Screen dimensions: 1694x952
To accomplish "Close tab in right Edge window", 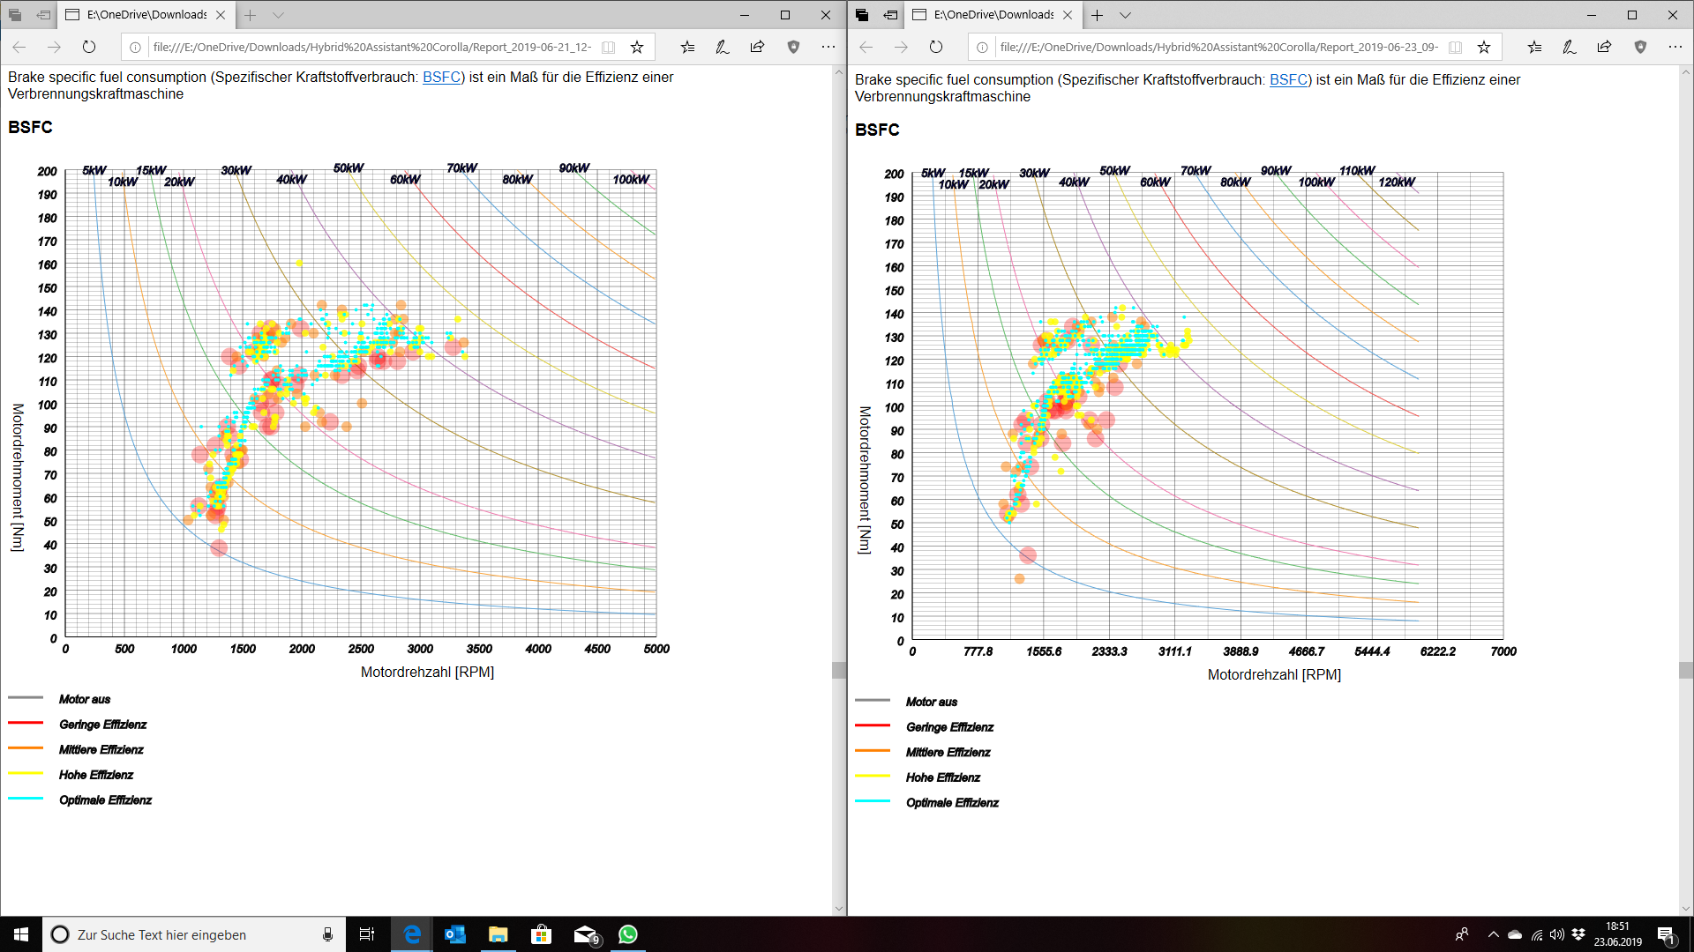I will 1068,15.
